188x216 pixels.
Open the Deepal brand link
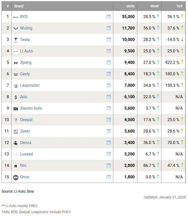coord(26,120)
